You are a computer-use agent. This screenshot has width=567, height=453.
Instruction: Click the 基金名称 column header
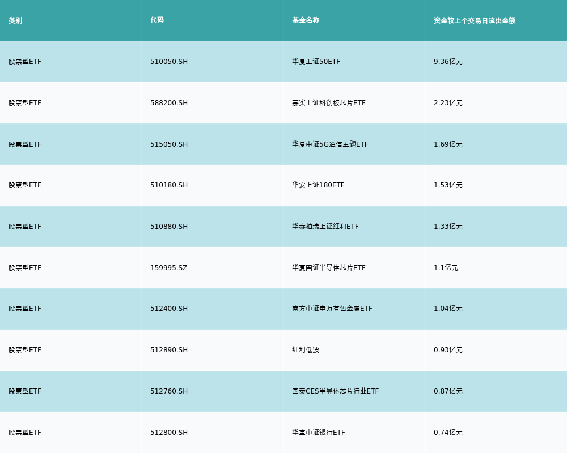[306, 20]
